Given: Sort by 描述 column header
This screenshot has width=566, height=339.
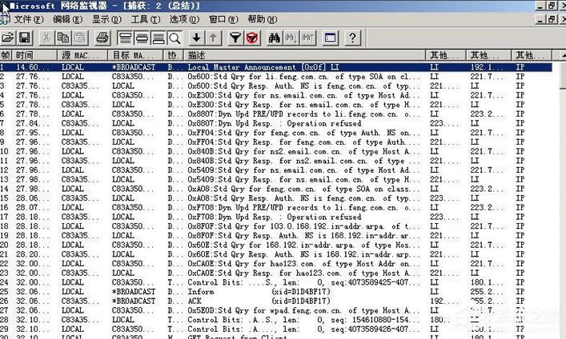Looking at the screenshot, I should 305,55.
